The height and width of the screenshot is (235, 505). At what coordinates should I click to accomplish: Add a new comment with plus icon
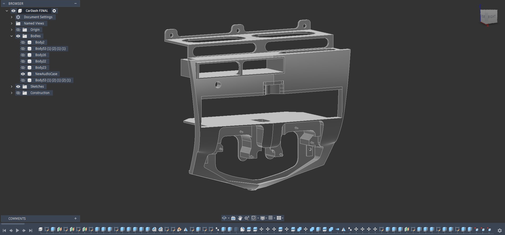pos(76,218)
